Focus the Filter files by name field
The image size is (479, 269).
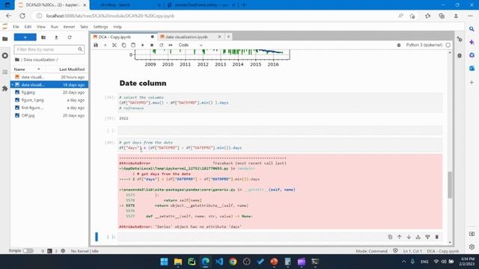[x=49, y=49]
